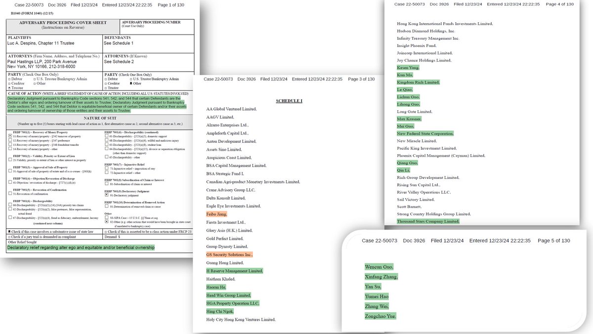Check the 21-Validity, priority or extent of lien box
This screenshot has height=334, width=593.
[10, 160]
